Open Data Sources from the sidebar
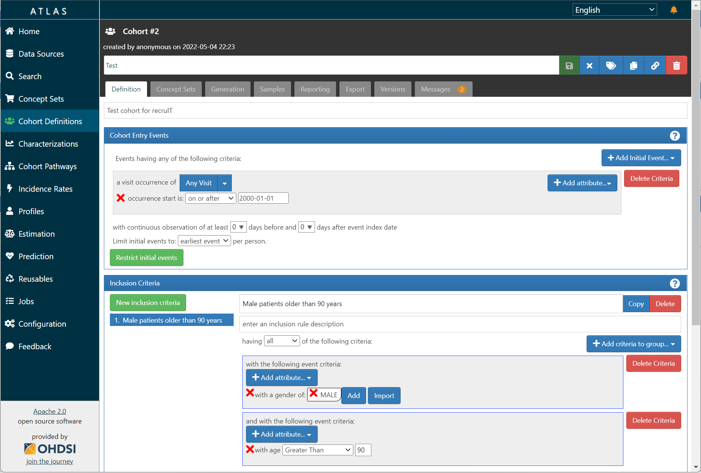Image resolution: width=701 pixels, height=473 pixels. click(x=50, y=54)
